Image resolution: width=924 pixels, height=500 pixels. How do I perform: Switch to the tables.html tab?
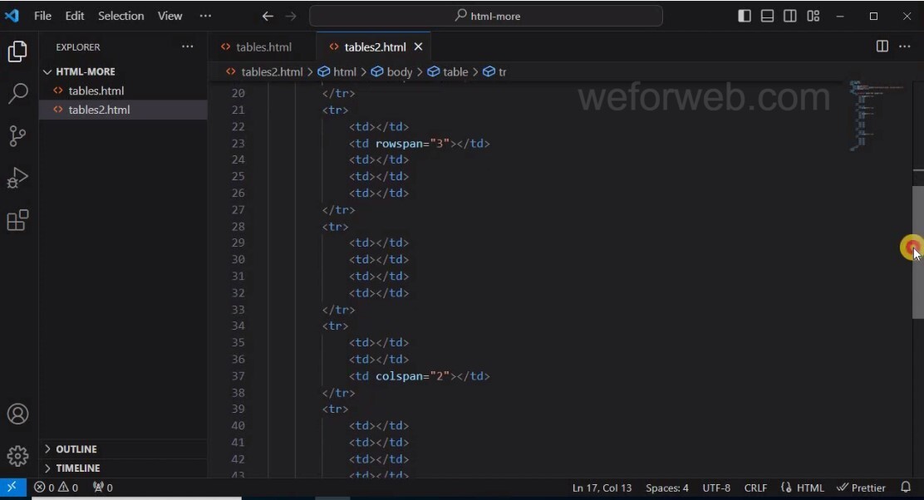(x=263, y=47)
